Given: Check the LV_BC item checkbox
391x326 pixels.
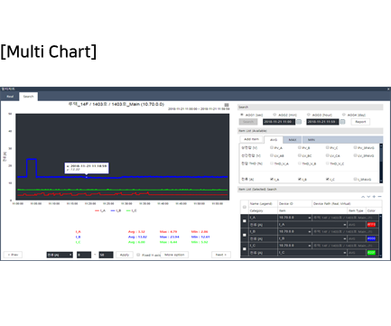Looking at the screenshot, I should 300,155.
